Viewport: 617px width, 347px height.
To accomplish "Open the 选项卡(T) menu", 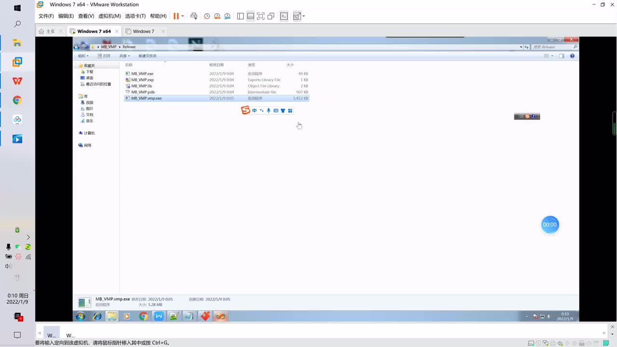I will pyautogui.click(x=135, y=16).
